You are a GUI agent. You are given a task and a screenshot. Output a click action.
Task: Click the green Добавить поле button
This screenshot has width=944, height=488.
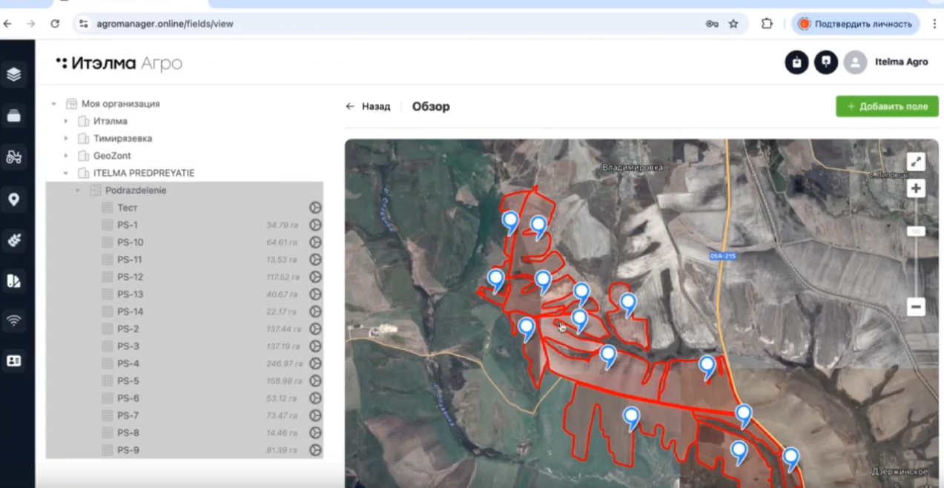point(887,106)
